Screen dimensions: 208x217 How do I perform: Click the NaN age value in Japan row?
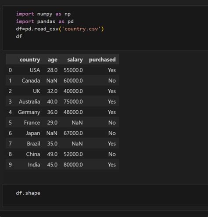click(x=52, y=133)
